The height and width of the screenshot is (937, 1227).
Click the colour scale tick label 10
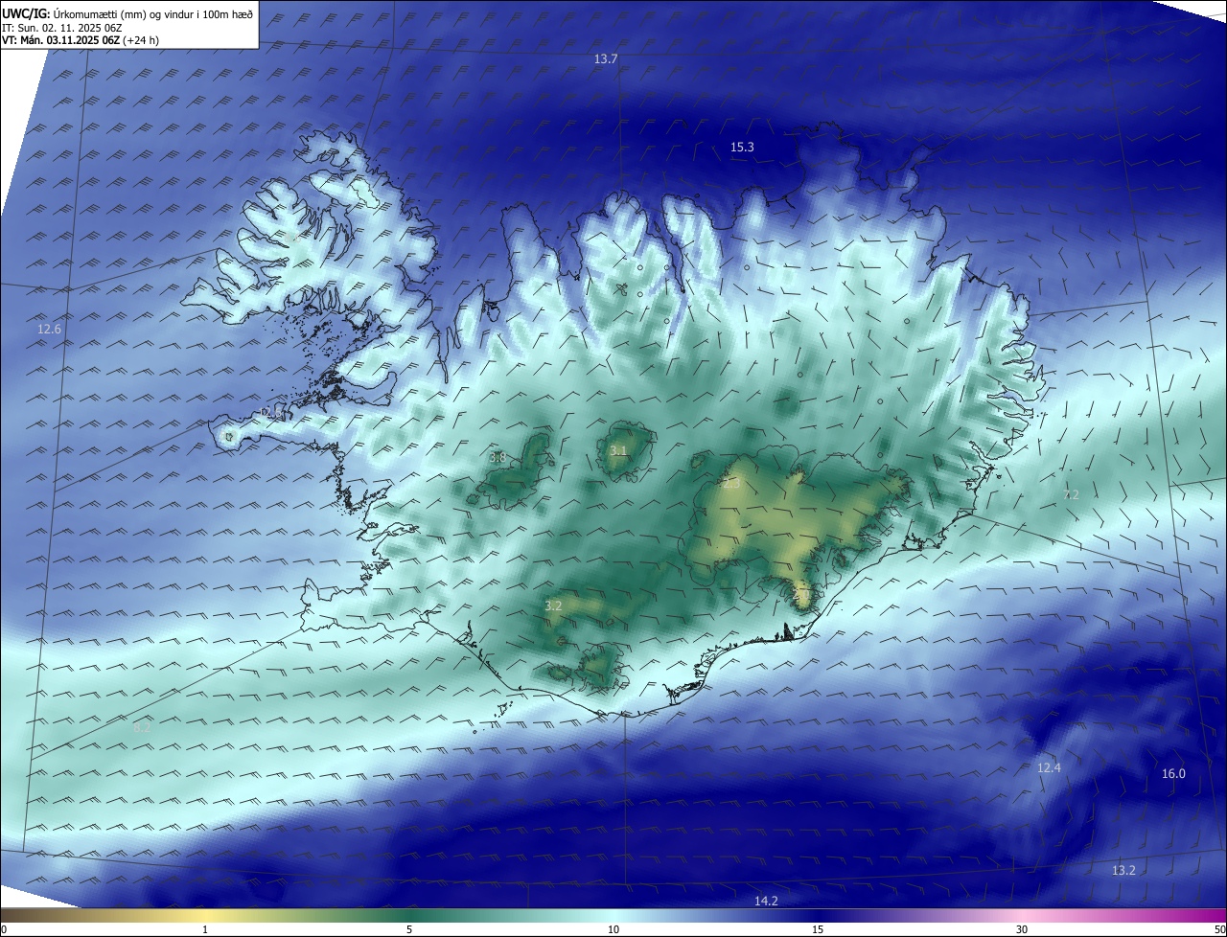[613, 929]
